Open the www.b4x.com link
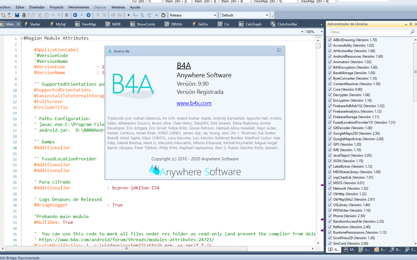417x260 pixels. pyautogui.click(x=194, y=103)
